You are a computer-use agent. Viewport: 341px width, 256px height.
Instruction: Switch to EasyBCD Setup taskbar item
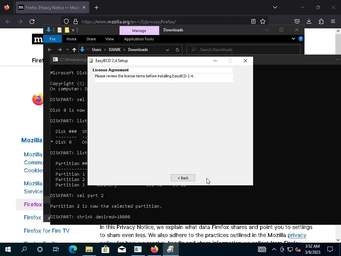pos(171,249)
